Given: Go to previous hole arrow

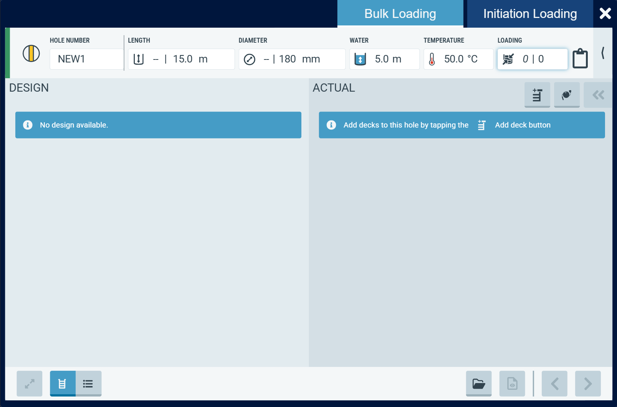Looking at the screenshot, I should [x=554, y=383].
